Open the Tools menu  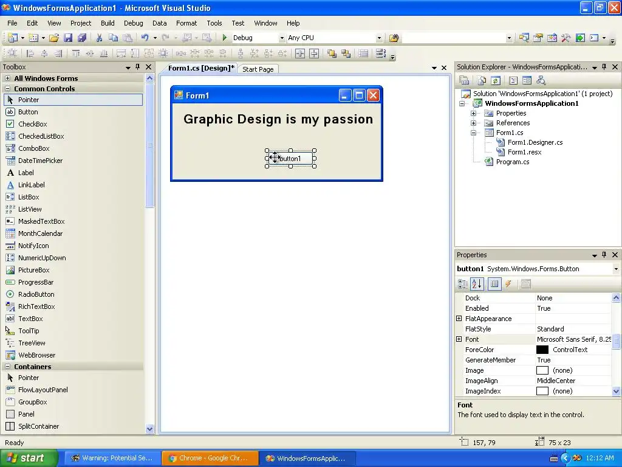214,23
